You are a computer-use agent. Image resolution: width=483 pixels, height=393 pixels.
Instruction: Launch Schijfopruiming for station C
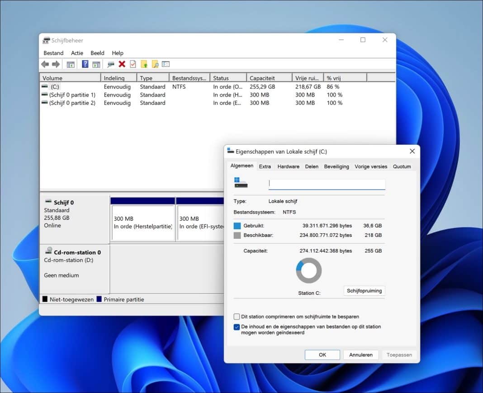pyautogui.click(x=364, y=290)
